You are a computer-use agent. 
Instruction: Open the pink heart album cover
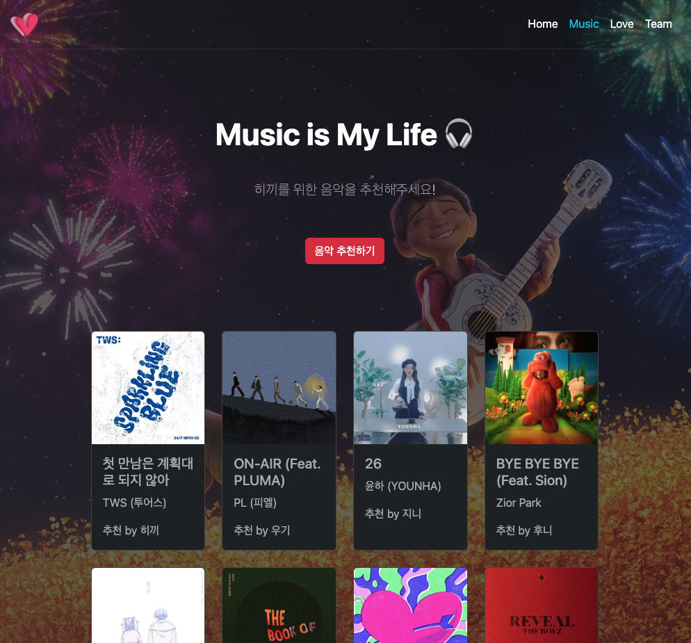(x=410, y=605)
